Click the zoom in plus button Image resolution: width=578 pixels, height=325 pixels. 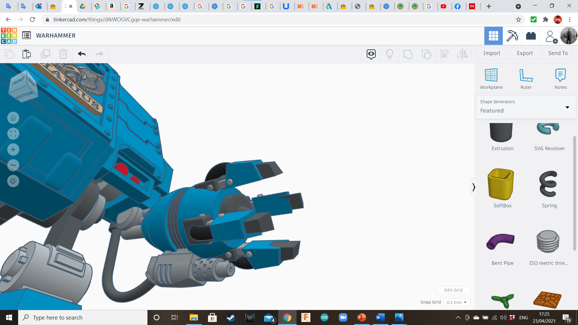pyautogui.click(x=13, y=150)
